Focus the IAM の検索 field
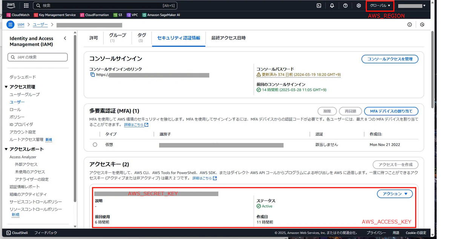Screen dimensions: 454x239 pos(38,57)
